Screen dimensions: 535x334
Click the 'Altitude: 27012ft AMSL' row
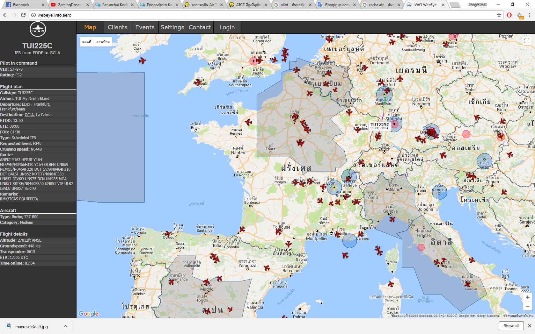coord(38,240)
